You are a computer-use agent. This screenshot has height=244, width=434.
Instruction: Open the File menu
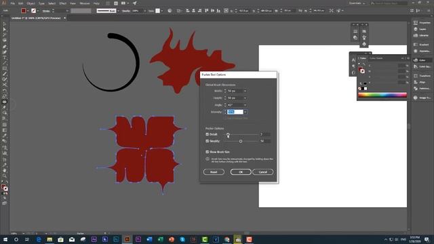coord(12,3)
